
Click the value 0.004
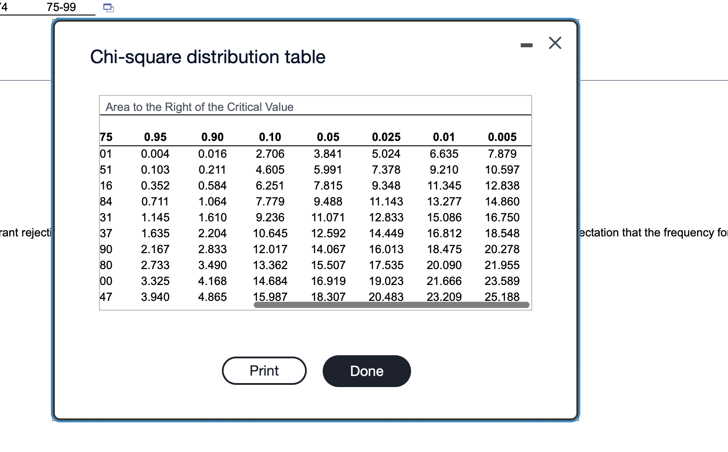click(155, 154)
